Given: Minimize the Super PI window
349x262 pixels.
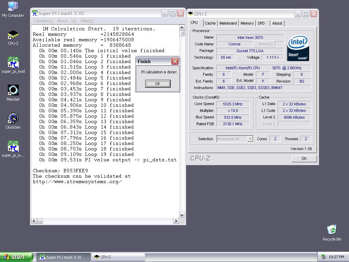Looking at the screenshot, I should click(x=165, y=13).
